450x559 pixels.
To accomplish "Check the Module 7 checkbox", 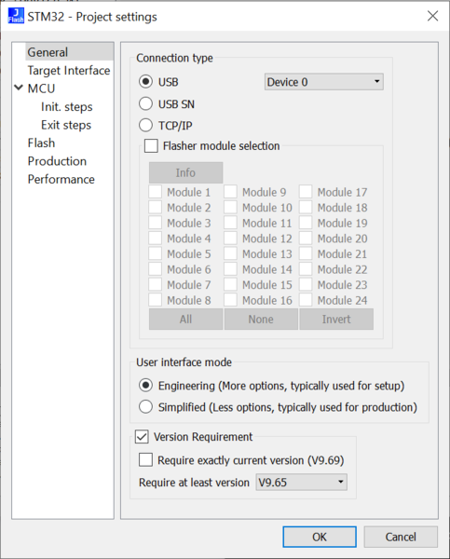I will (x=155, y=284).
